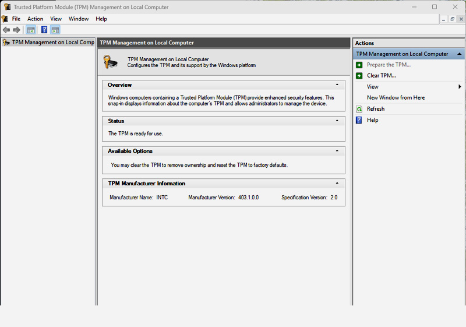Click 'Configures the TPM and its support' description

pos(192,65)
